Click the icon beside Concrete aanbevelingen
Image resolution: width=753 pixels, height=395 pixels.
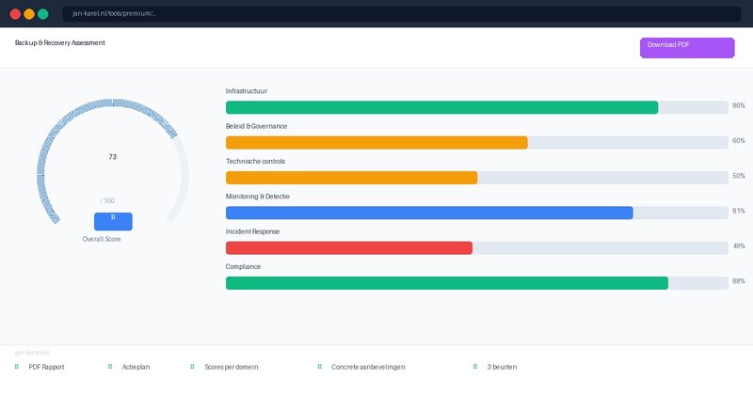[320, 367]
